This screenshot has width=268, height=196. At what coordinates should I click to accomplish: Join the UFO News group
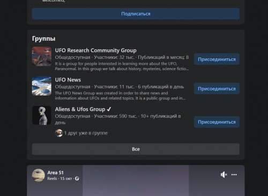[217, 89]
